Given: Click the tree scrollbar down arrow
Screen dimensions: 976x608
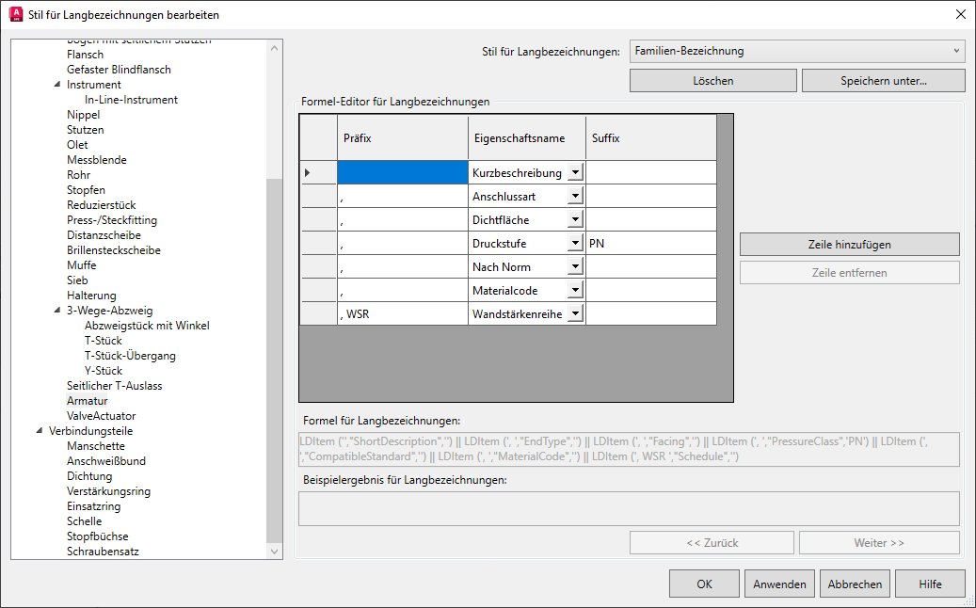Looking at the screenshot, I should click(275, 551).
